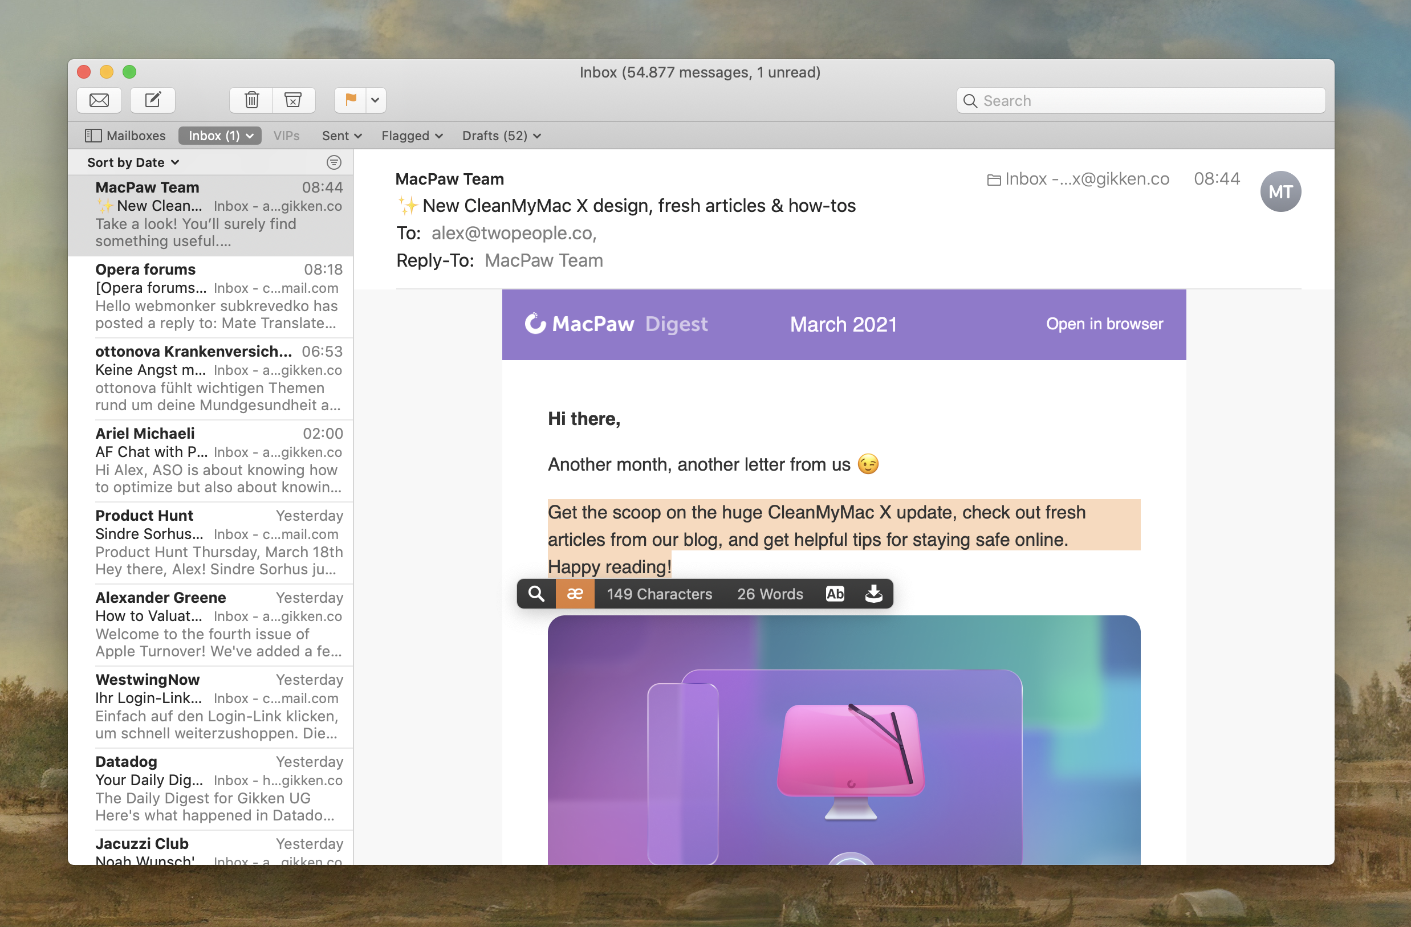Image resolution: width=1411 pixels, height=927 pixels.
Task: Click the magnifier icon in the popup bar
Action: [536, 594]
